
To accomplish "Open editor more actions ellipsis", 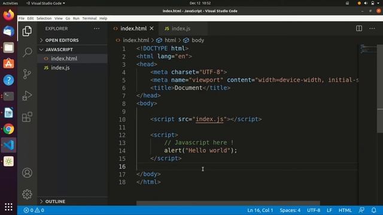I will [x=372, y=29].
